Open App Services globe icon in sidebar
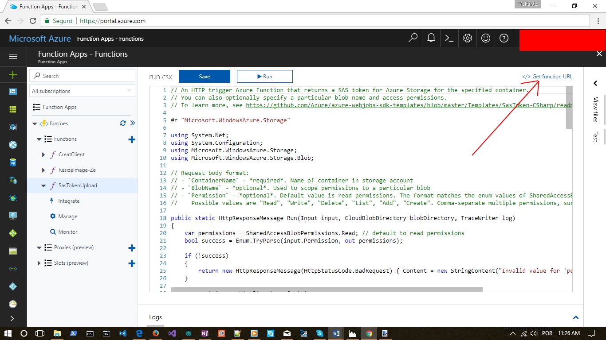This screenshot has width=606, height=340. pos(13,145)
